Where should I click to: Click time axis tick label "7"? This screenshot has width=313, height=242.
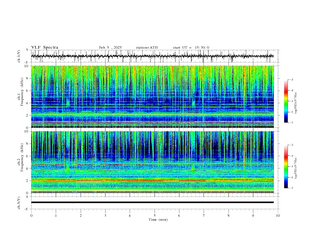coord(204,216)
